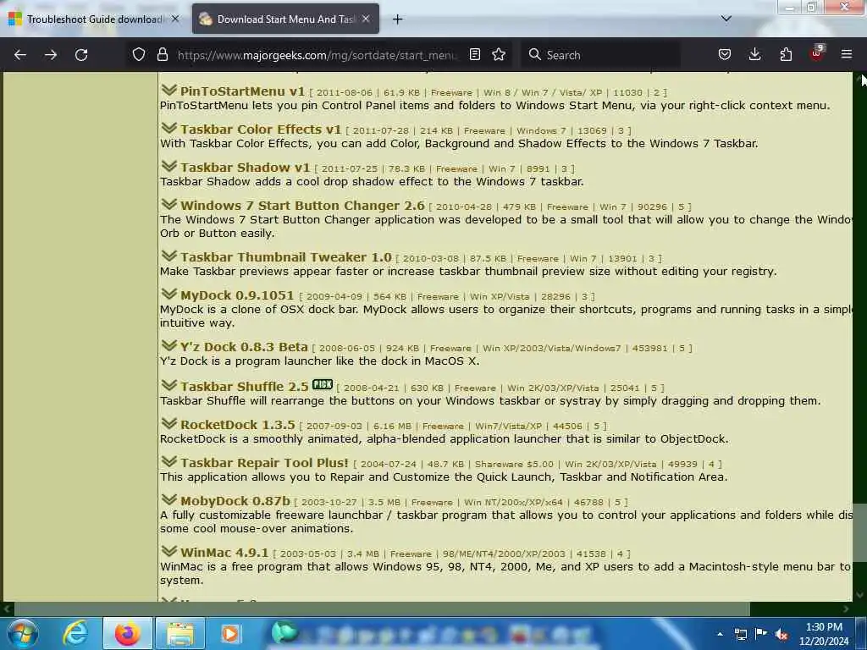
Task: Click the horizontal scrollbar thumb
Action: 382,609
